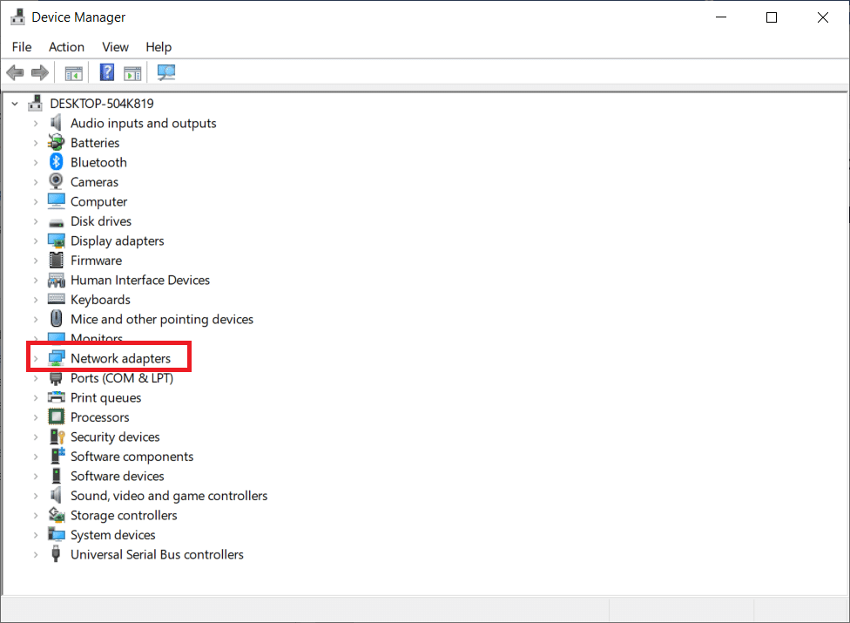Collapse the DESKTOP-504K819 root node
This screenshot has height=623, width=850.
(15, 104)
